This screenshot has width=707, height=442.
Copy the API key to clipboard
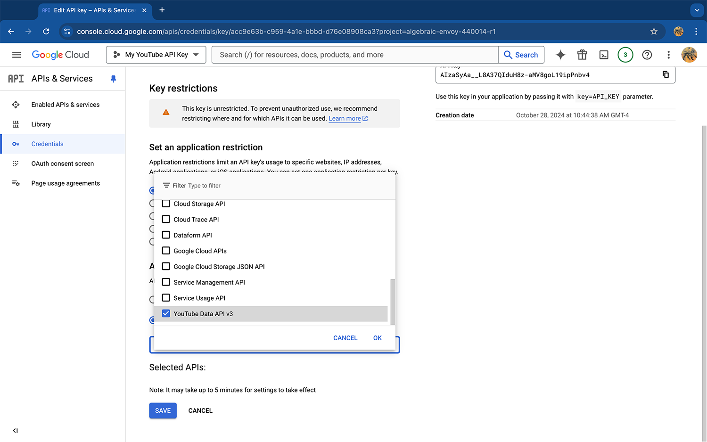coord(666,74)
